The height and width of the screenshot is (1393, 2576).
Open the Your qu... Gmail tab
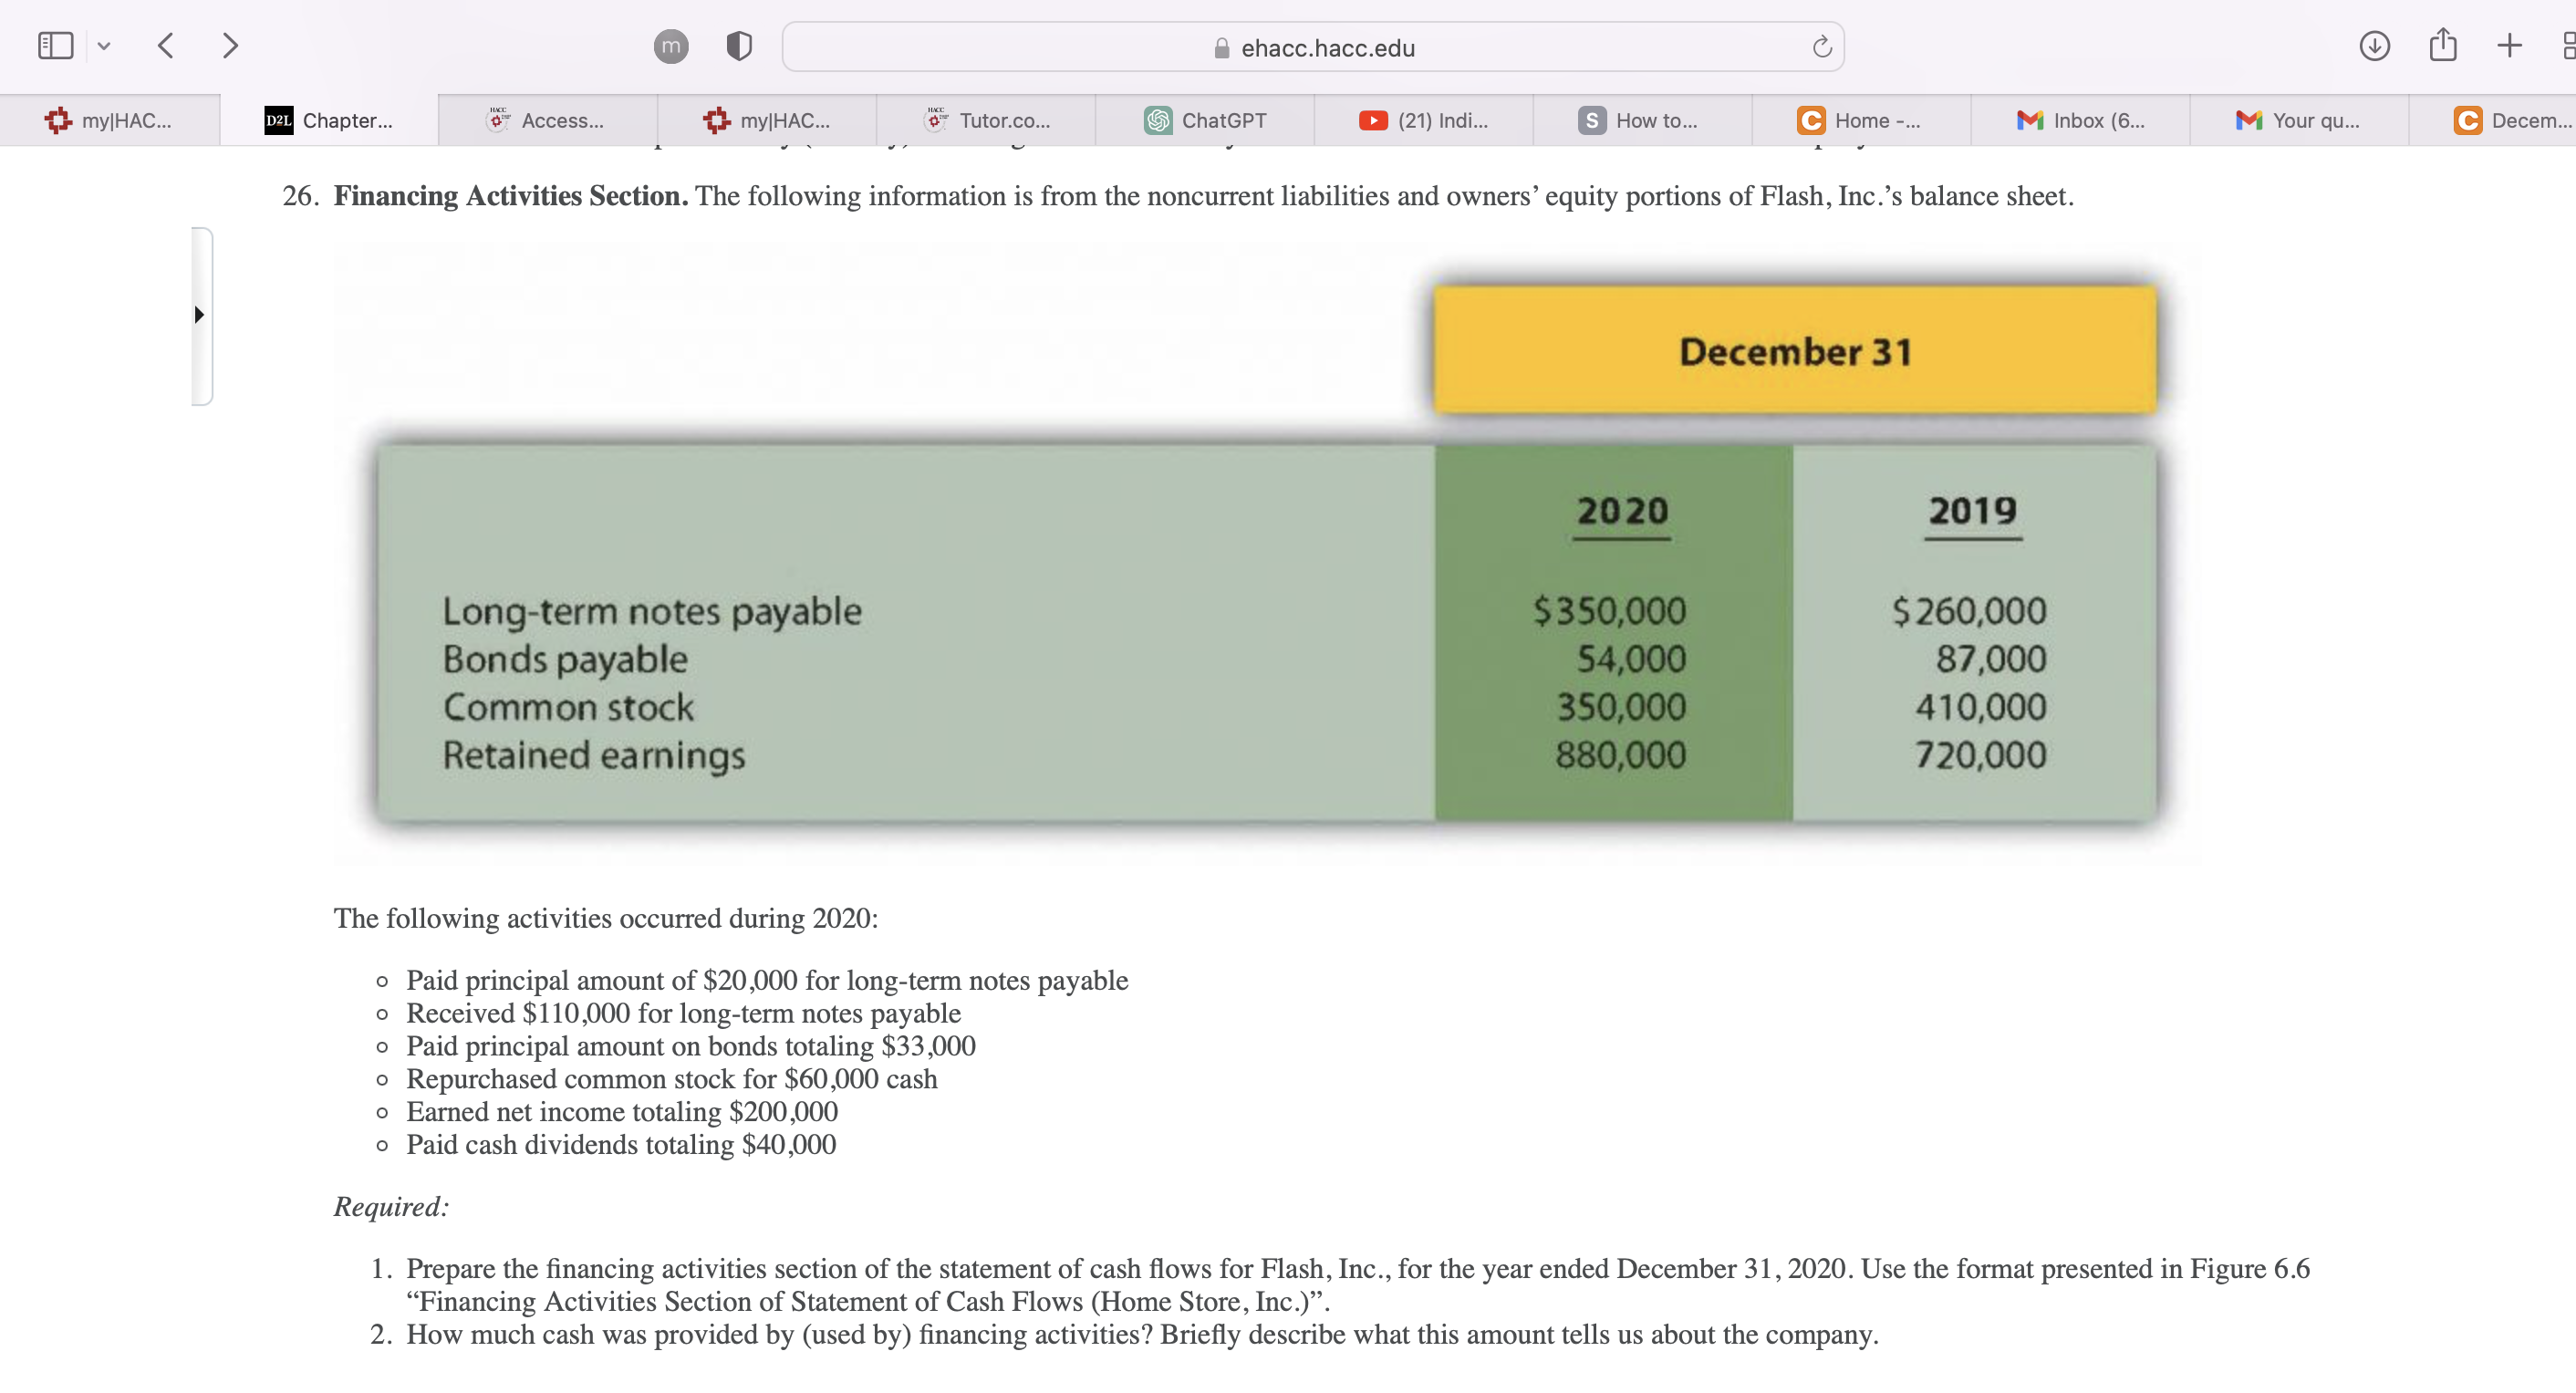[x=2299, y=121]
